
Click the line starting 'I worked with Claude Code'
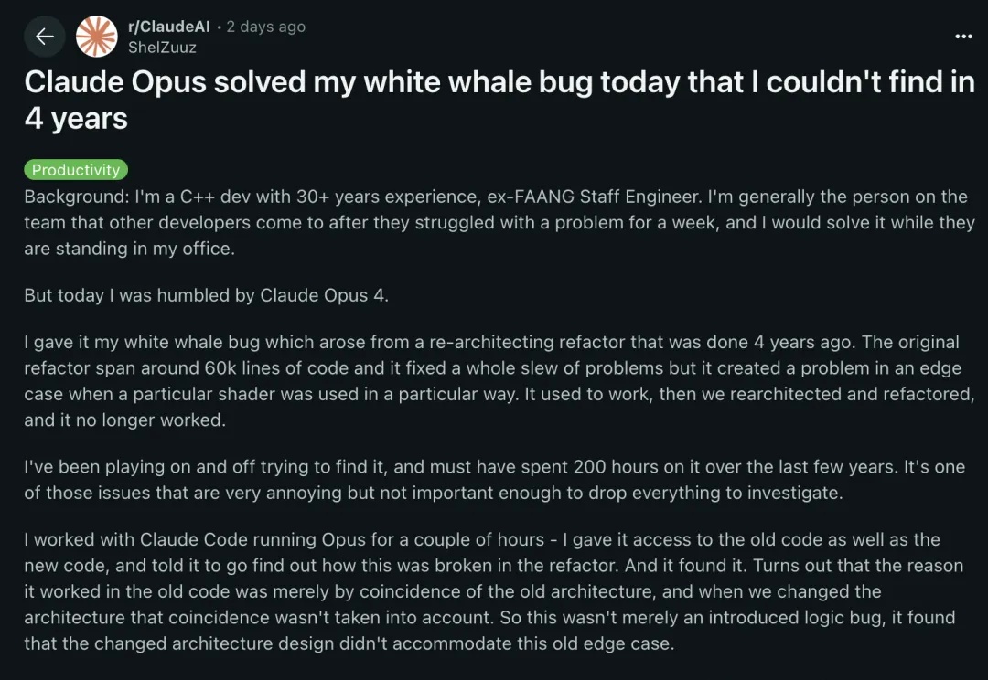point(482,539)
